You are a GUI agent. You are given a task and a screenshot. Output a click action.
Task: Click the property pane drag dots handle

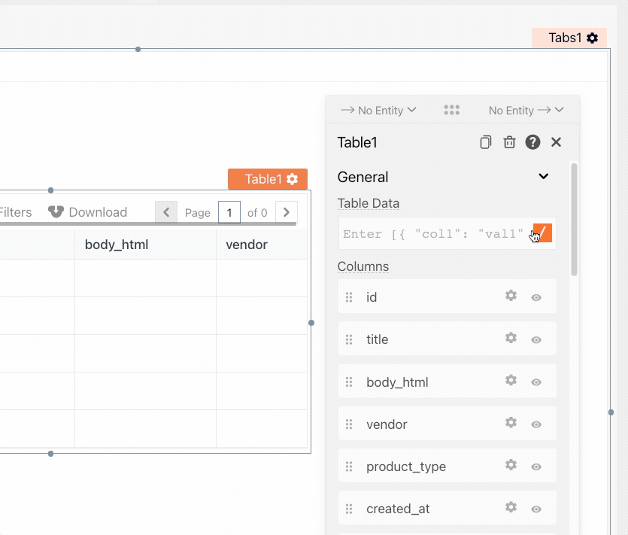tap(451, 110)
